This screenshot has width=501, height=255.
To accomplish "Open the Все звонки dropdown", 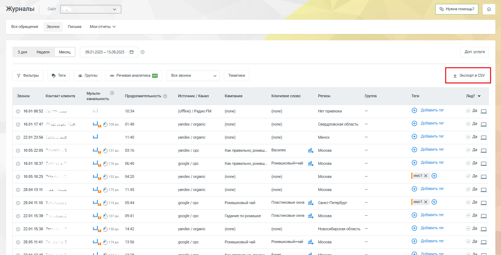I will click(x=193, y=76).
